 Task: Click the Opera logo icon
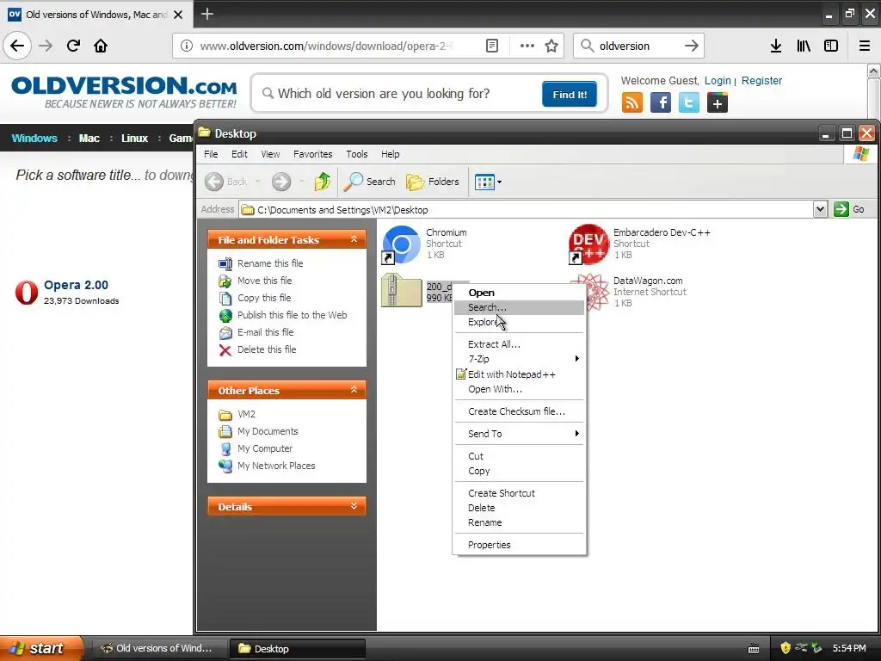coord(27,293)
